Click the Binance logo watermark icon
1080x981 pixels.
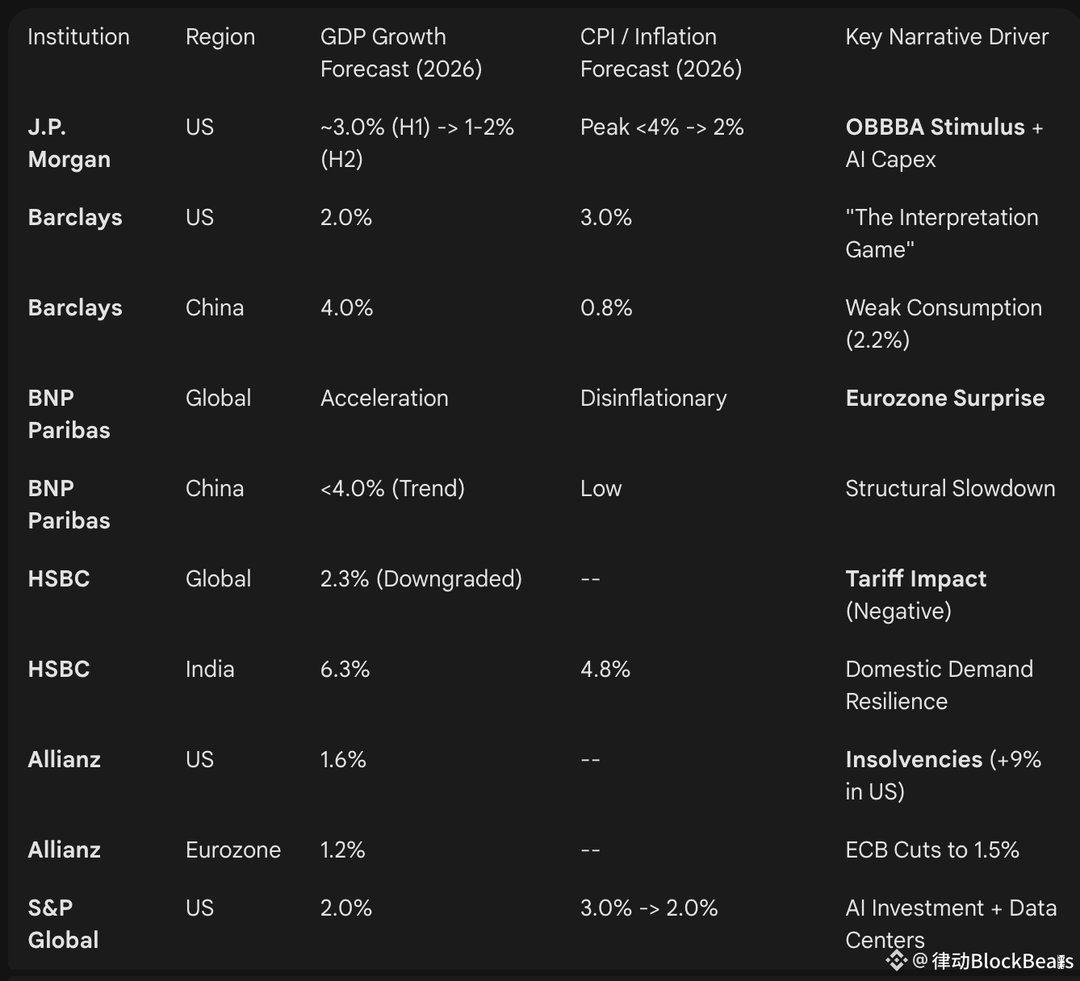pyautogui.click(x=897, y=960)
